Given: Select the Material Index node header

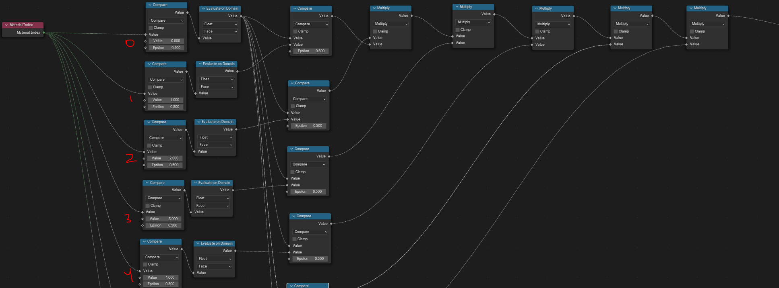Looking at the screenshot, I should pyautogui.click(x=23, y=25).
